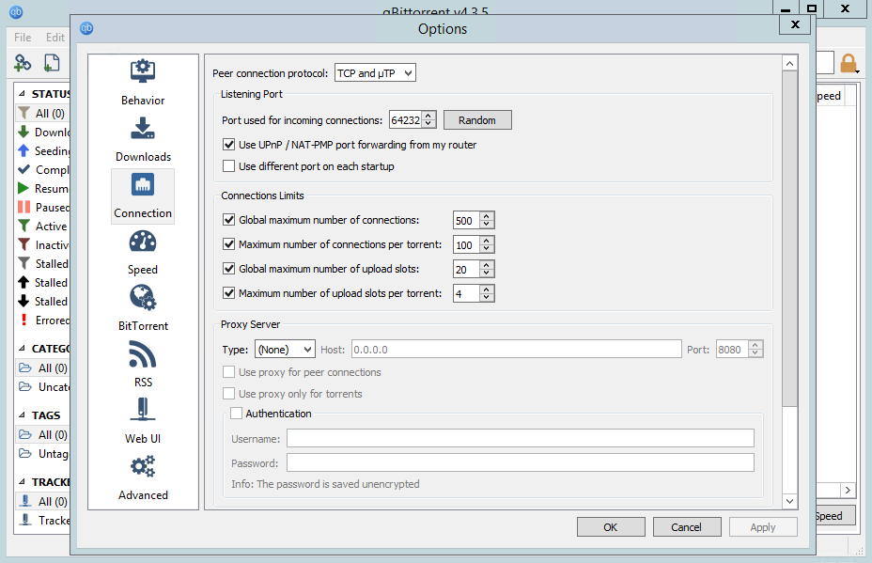Screen dimensions: 872x563
Task: Click the Apply button
Action: tap(763, 527)
